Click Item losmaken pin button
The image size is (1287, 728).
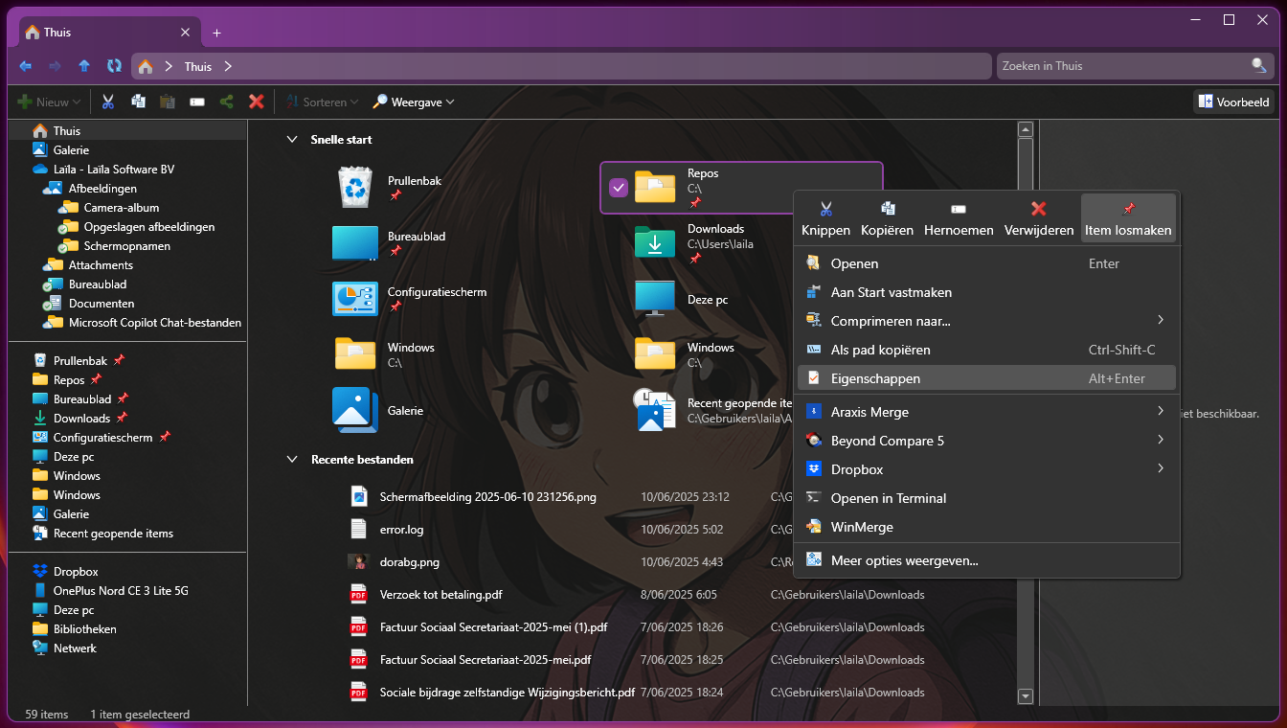point(1128,218)
